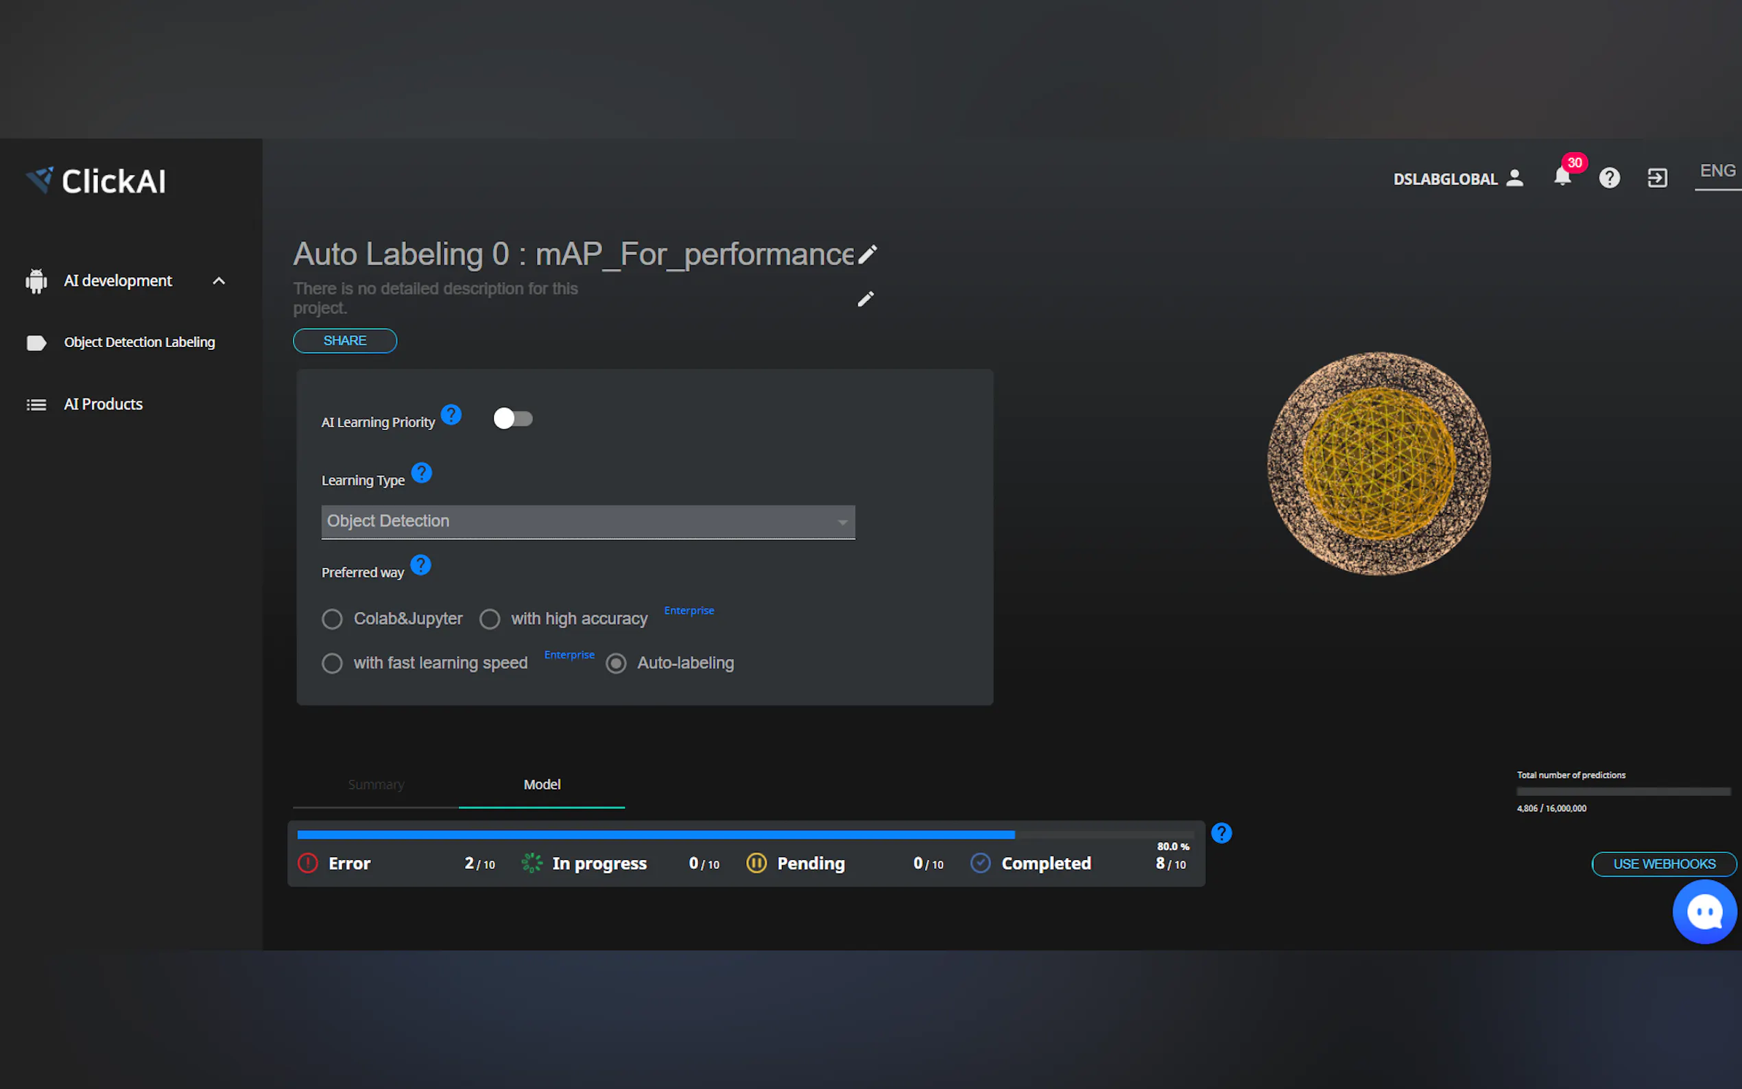Click the logout exit icon
This screenshot has height=1089, width=1742.
point(1657,178)
